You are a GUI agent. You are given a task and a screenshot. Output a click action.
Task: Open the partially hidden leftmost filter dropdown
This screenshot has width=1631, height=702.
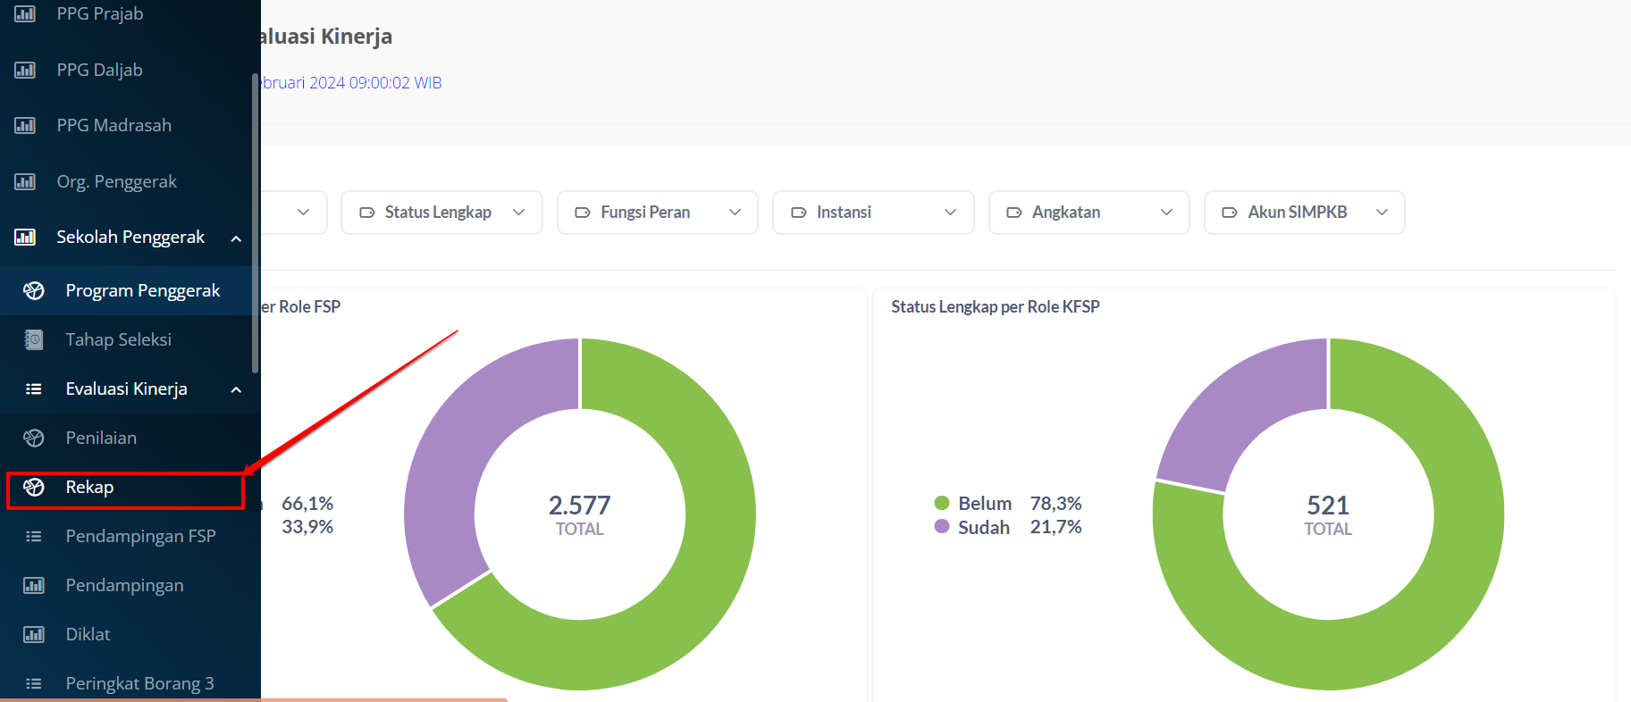[x=294, y=213]
